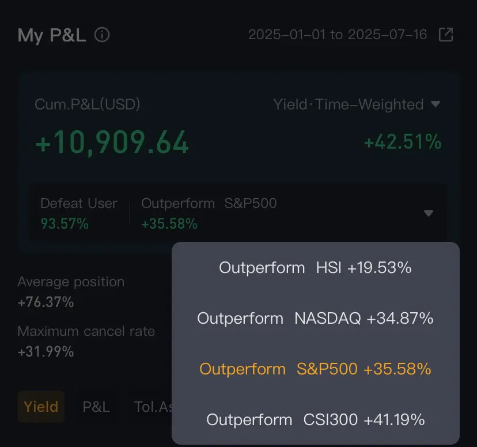477x447 pixels.
Task: Collapse the Outperform S&P500 benchmark dropdown arrow
Action: (429, 213)
